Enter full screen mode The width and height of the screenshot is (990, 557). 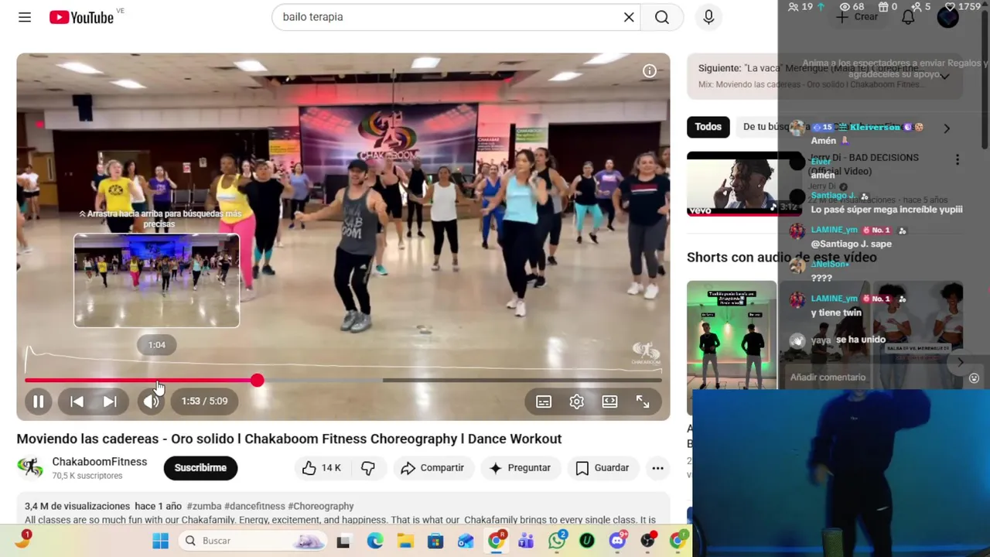coord(643,402)
